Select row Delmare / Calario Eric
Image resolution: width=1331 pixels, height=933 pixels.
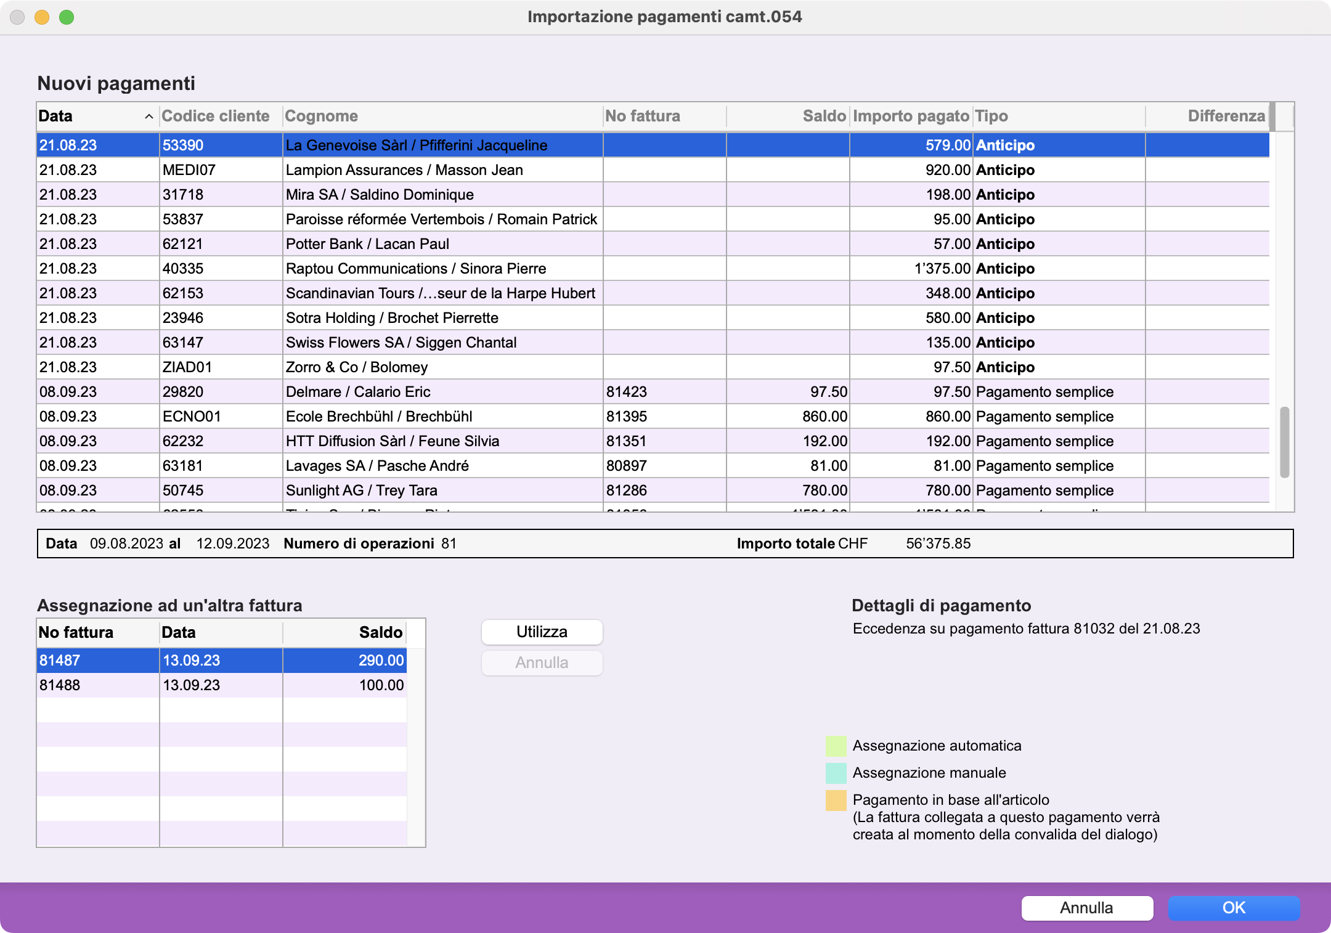[653, 391]
